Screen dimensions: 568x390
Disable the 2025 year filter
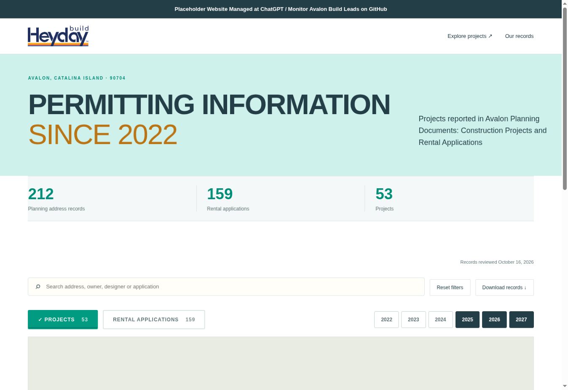(x=467, y=320)
